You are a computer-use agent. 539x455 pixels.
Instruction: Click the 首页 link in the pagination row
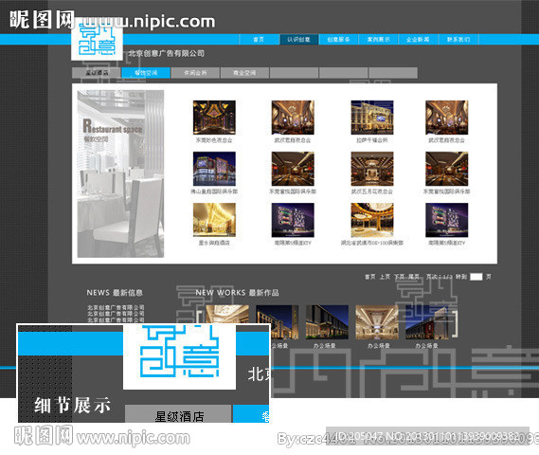coord(370,277)
